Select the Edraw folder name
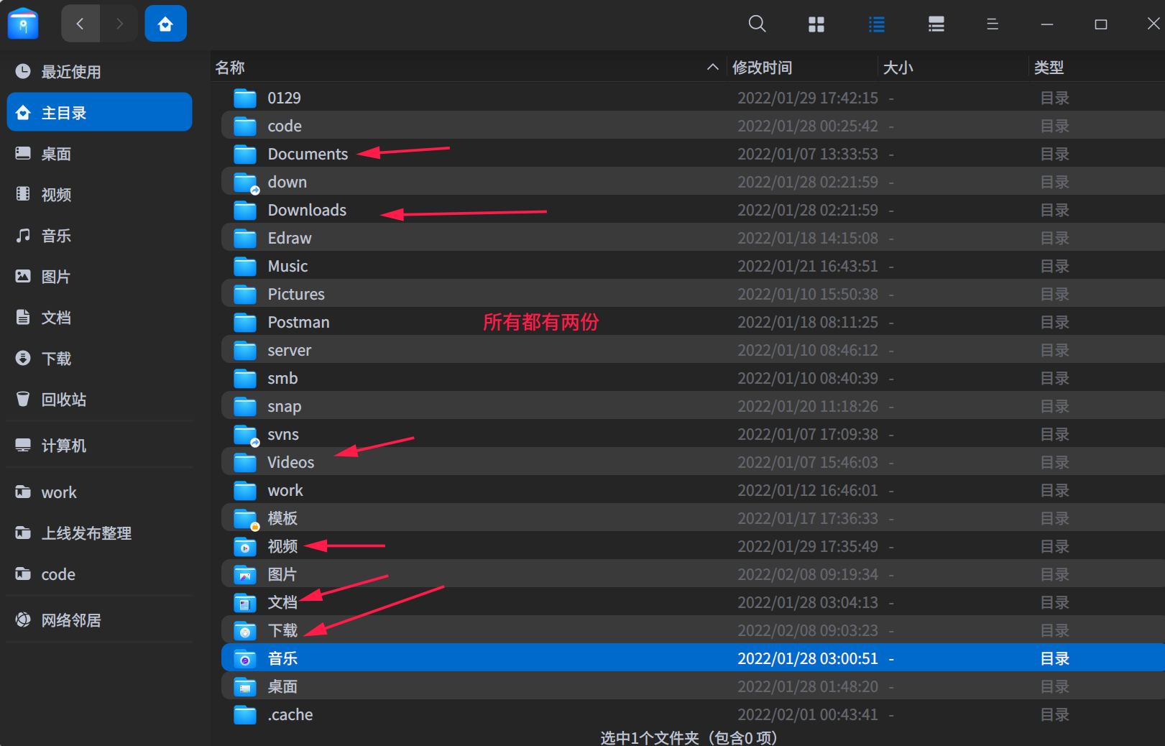The image size is (1165, 746). (290, 238)
